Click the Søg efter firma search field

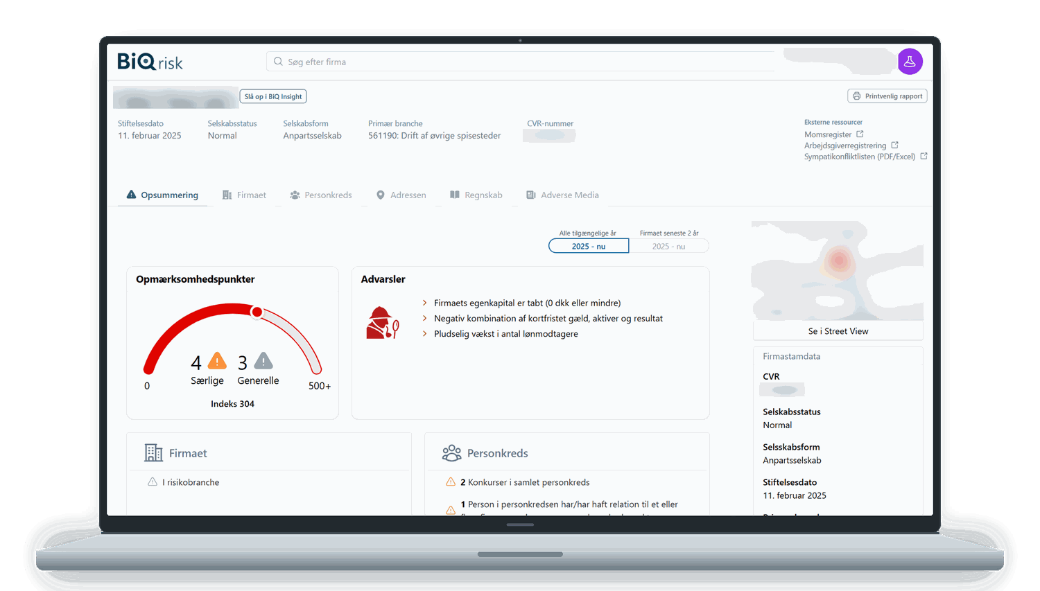[x=520, y=62]
